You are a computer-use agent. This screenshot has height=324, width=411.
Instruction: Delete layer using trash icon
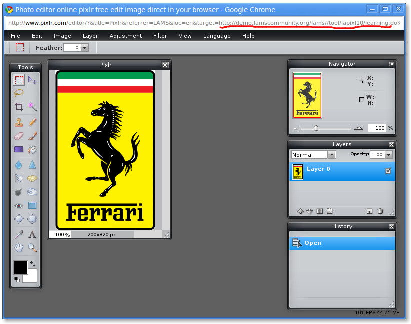pyautogui.click(x=380, y=211)
